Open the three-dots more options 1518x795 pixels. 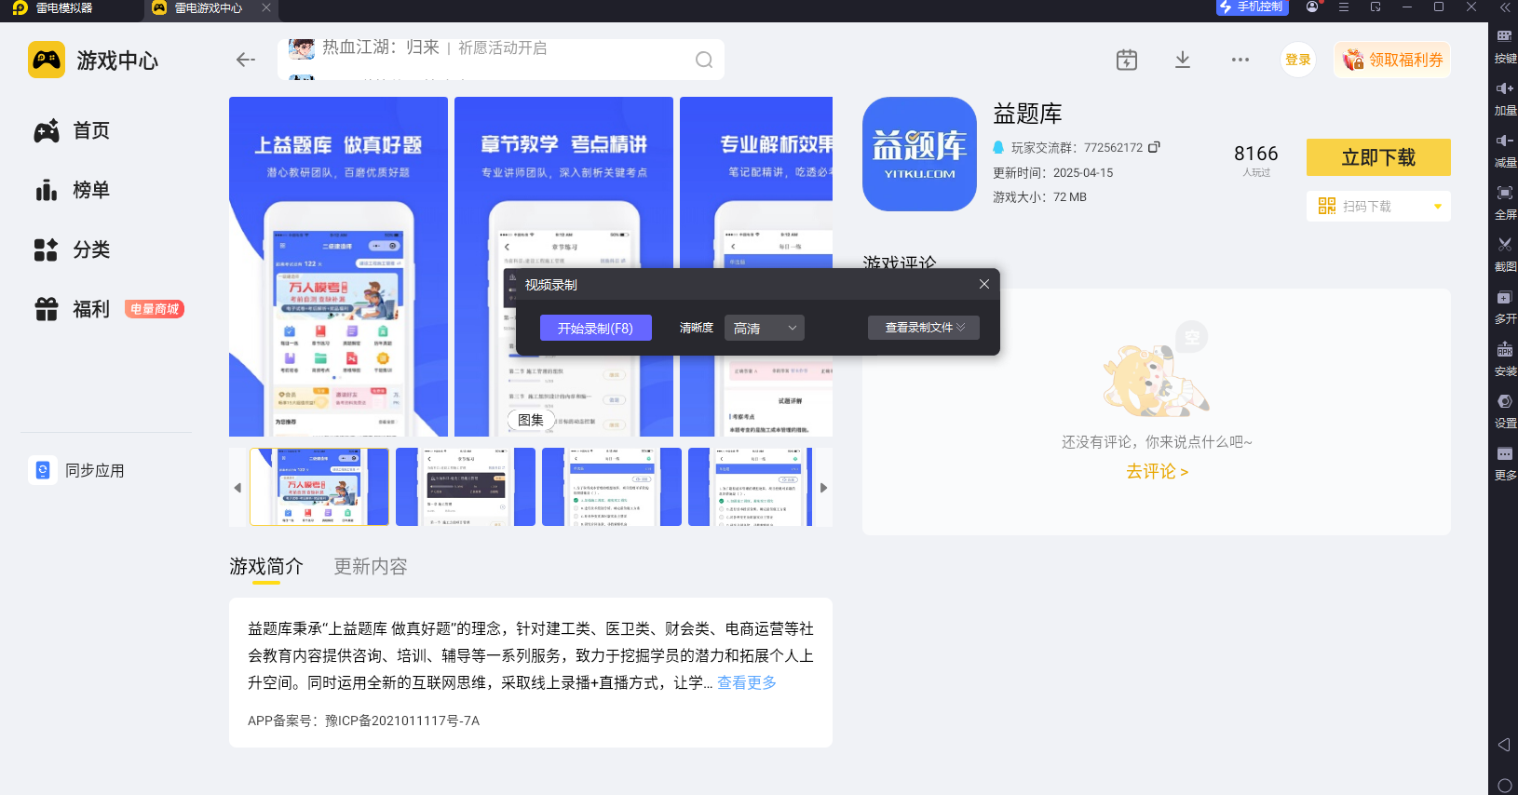(x=1240, y=60)
